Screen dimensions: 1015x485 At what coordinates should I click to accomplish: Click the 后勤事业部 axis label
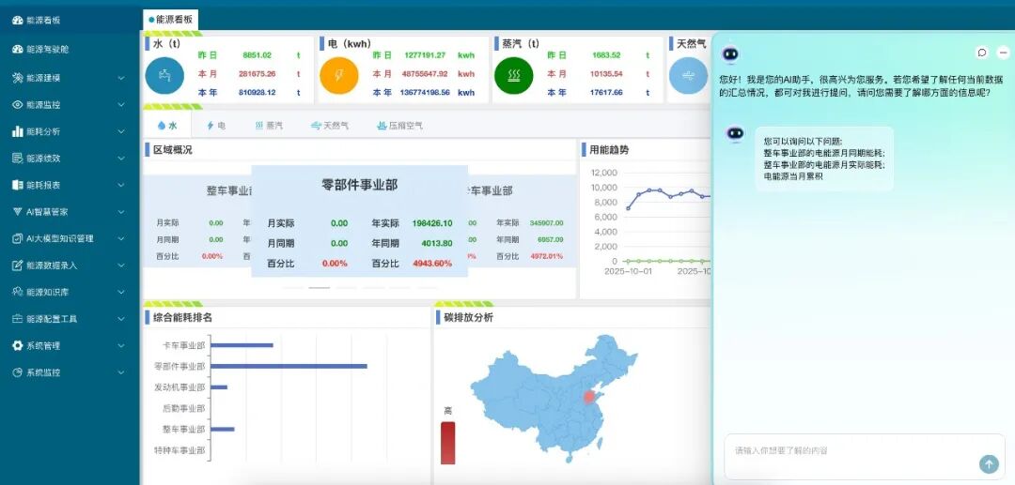tap(184, 408)
